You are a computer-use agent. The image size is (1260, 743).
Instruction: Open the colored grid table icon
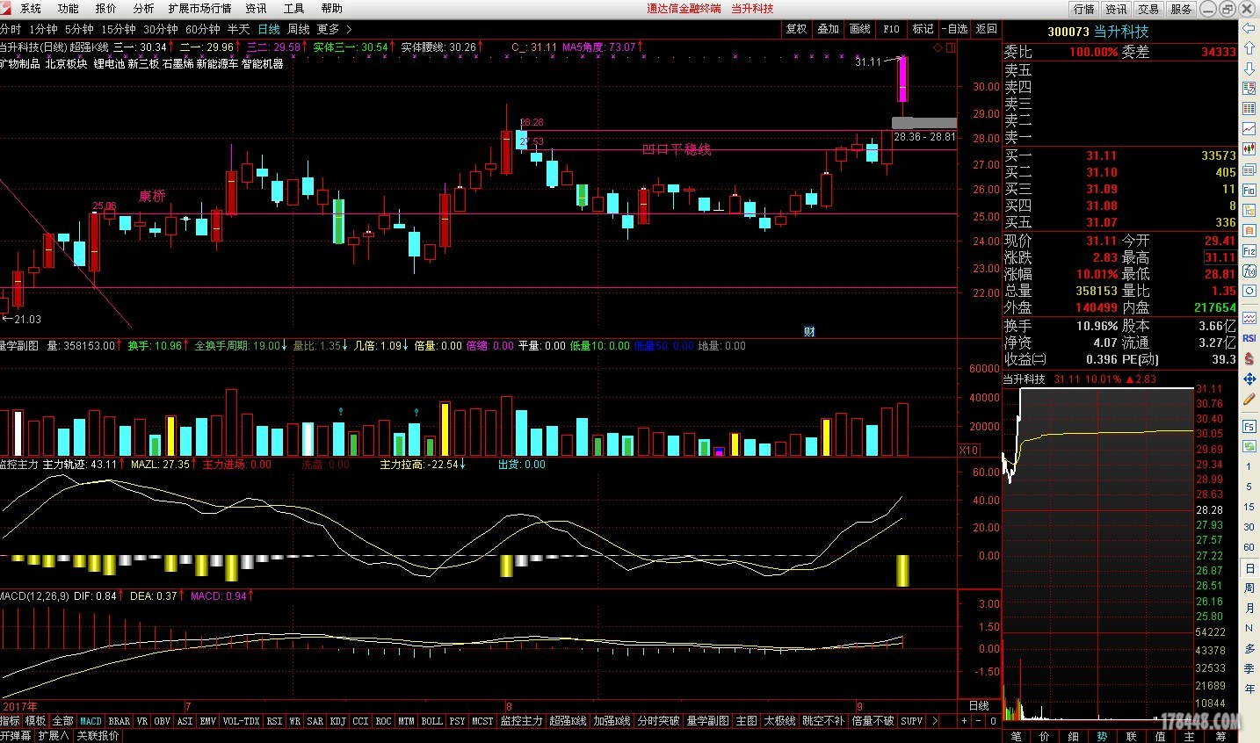click(1249, 109)
